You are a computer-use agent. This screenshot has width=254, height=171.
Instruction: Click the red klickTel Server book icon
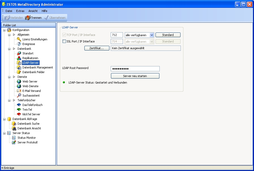(19, 114)
